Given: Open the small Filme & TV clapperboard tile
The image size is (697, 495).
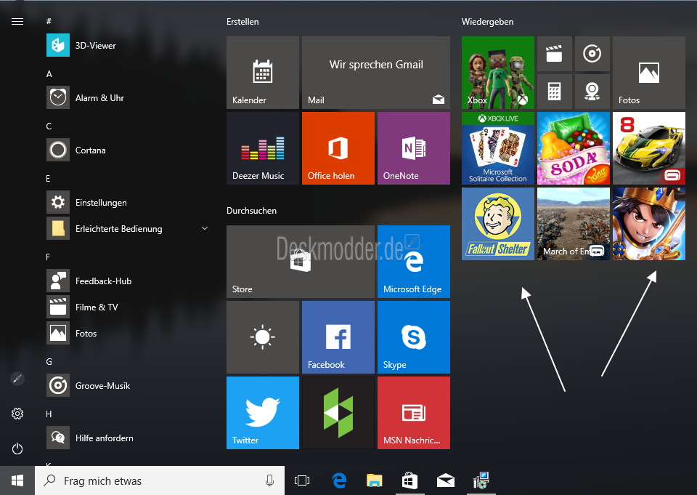Looking at the screenshot, I should click(554, 54).
